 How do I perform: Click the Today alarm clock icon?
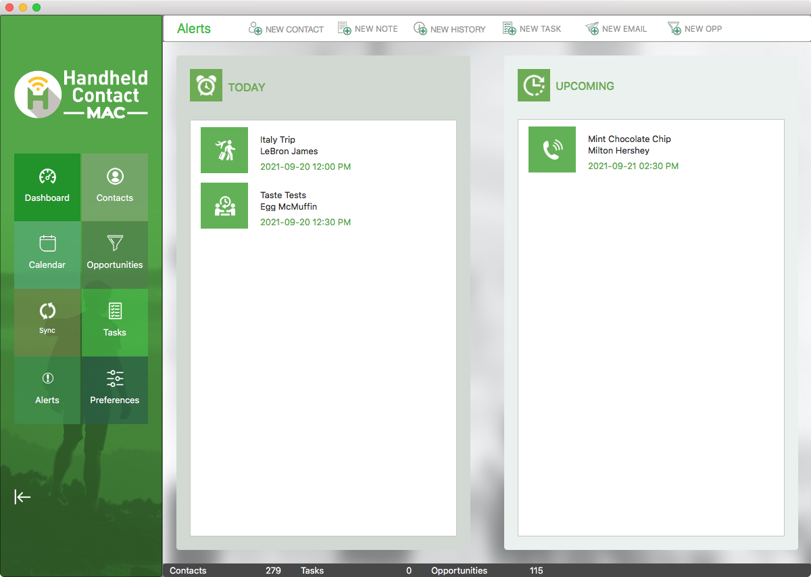click(206, 86)
